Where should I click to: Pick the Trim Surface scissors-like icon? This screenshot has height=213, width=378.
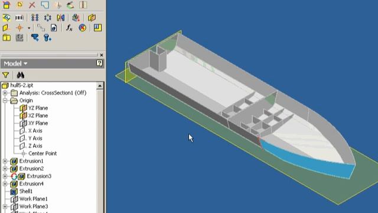pyautogui.click(x=58, y=5)
